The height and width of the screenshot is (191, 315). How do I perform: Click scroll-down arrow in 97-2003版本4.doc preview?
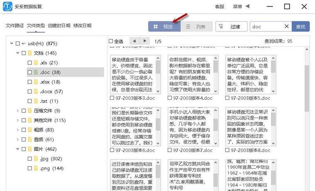click(215, 91)
